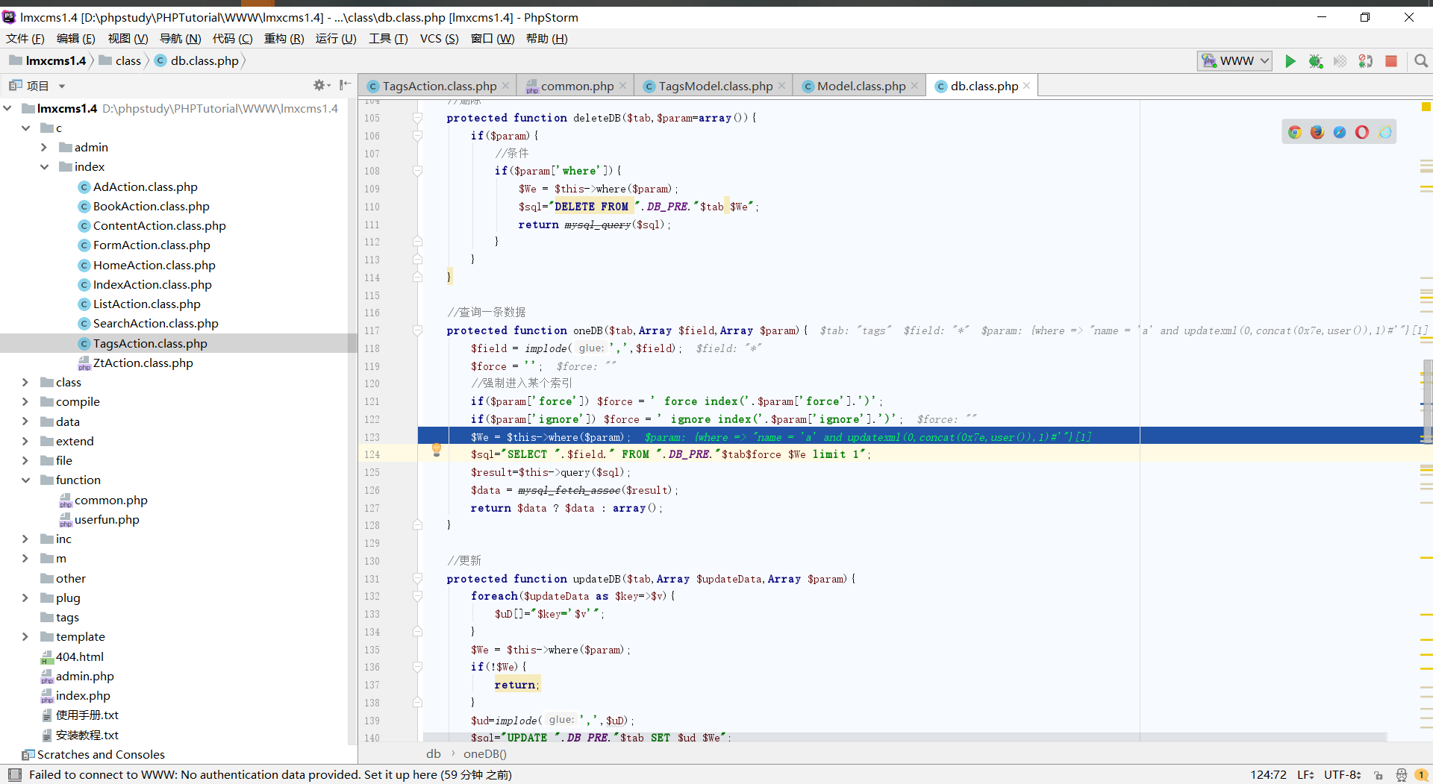Select SearchAction.class.php in project tree
The height and width of the screenshot is (784, 1433).
tap(155, 324)
